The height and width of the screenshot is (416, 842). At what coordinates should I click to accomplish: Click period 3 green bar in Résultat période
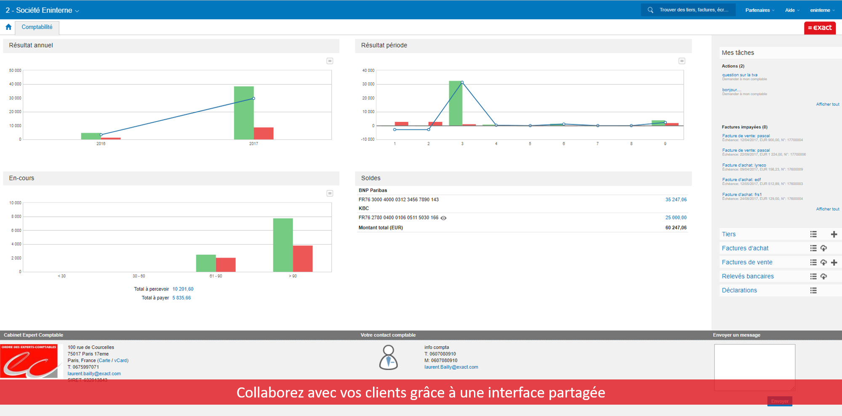click(x=456, y=103)
